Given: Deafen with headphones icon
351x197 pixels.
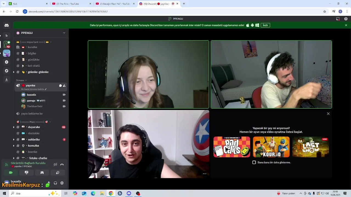Looking at the screenshot, I should pos(55,183).
